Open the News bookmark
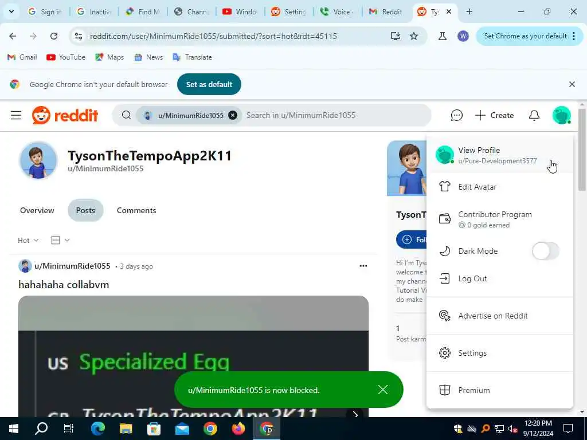The height and width of the screenshot is (440, 587). pyautogui.click(x=148, y=57)
